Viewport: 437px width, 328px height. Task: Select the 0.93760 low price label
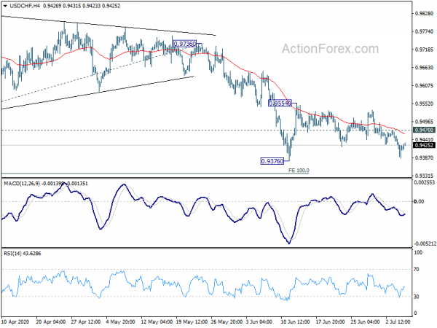point(272,161)
